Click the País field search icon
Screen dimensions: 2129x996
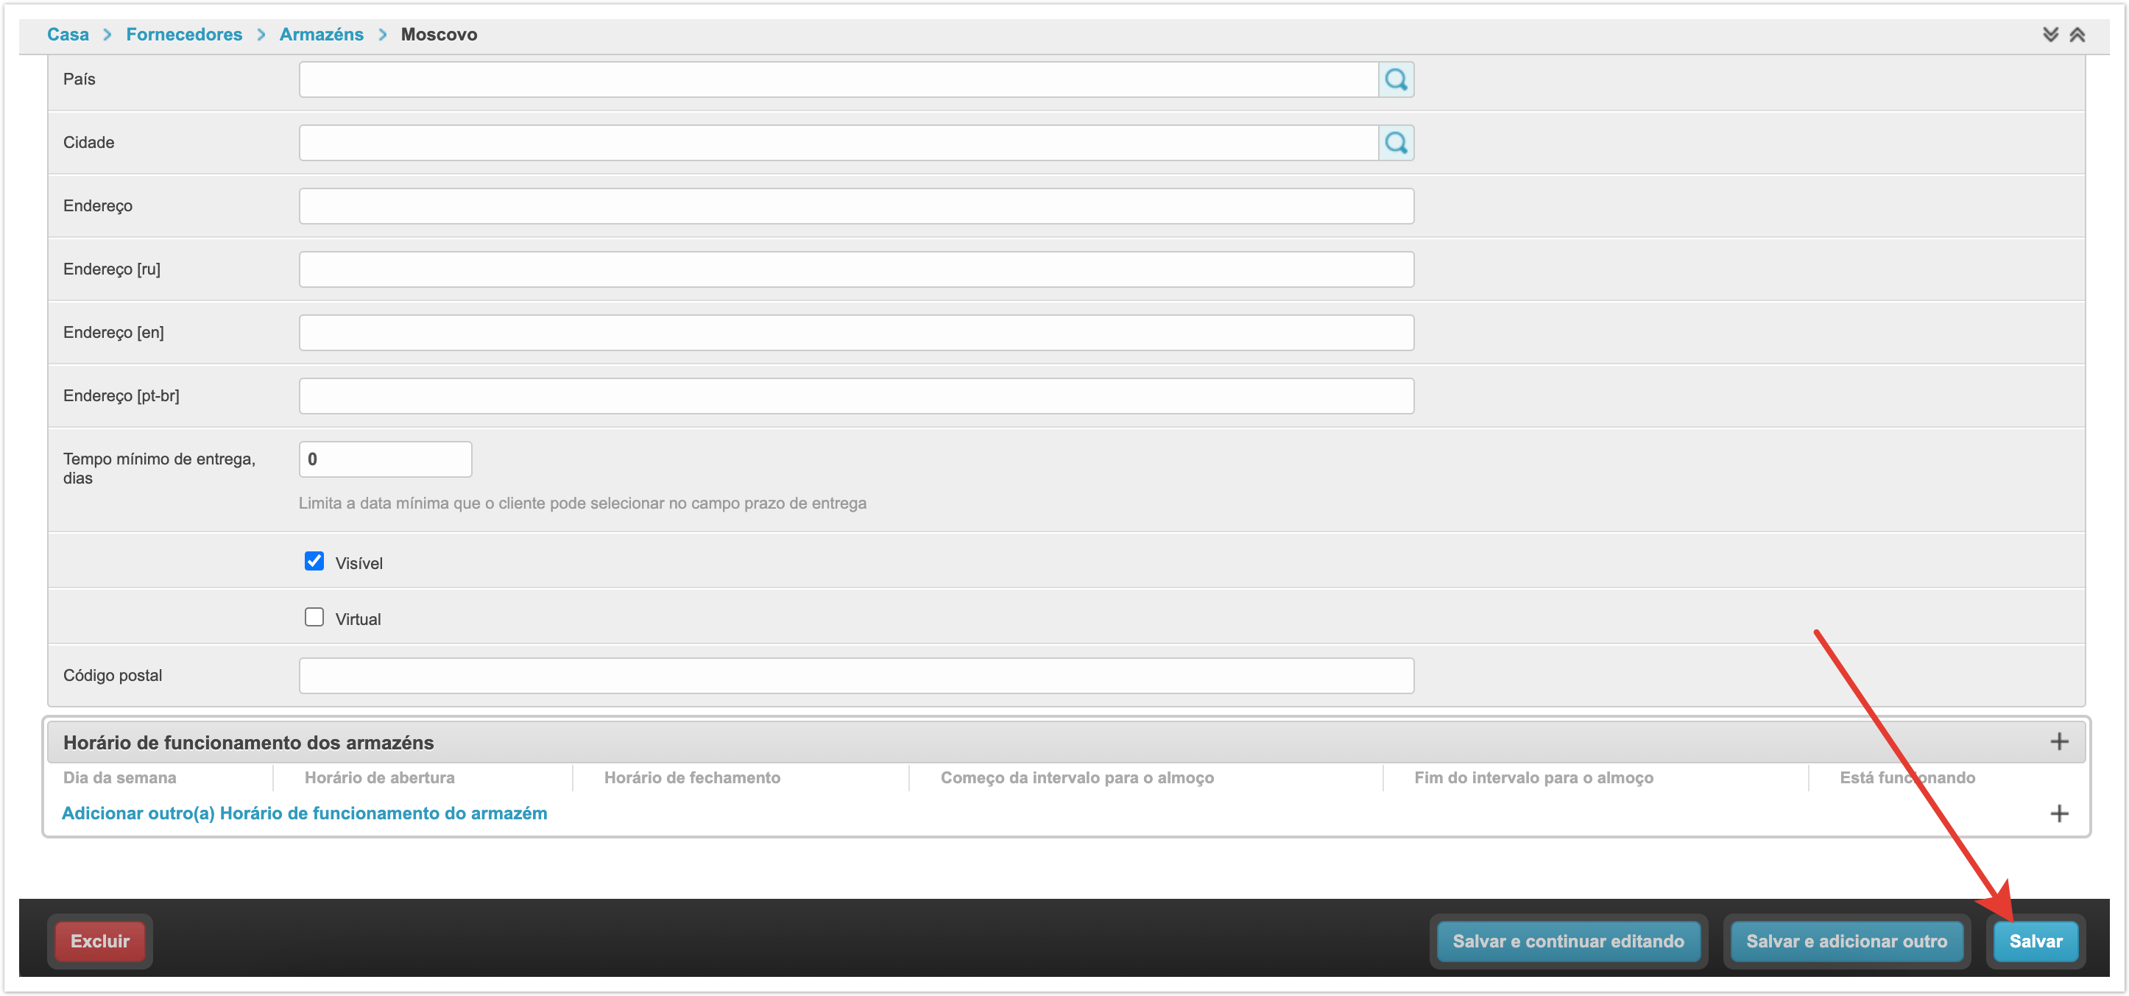pos(1395,80)
